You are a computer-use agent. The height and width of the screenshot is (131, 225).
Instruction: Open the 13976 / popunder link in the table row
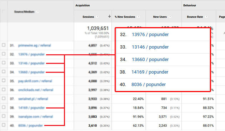click(31, 54)
